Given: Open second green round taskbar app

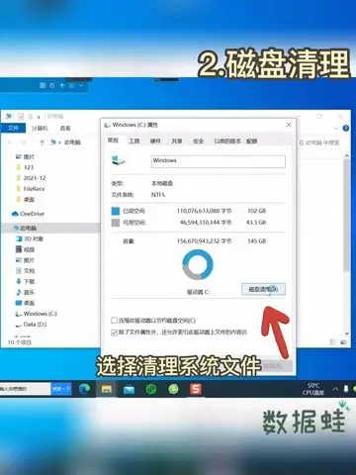Looking at the screenshot, I should pyautogui.click(x=173, y=389).
